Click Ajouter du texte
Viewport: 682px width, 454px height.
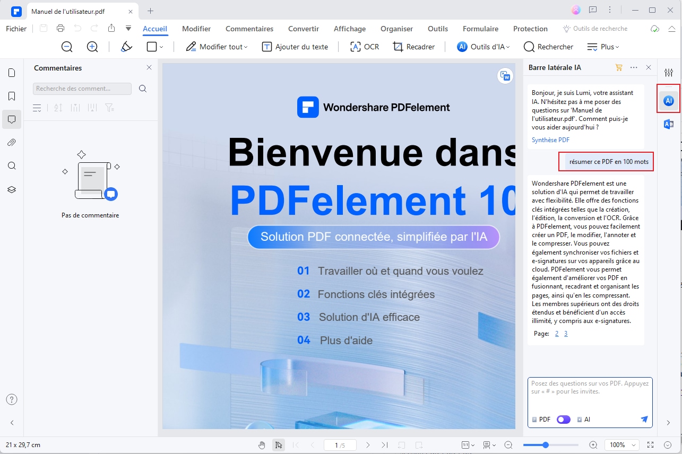pos(295,47)
